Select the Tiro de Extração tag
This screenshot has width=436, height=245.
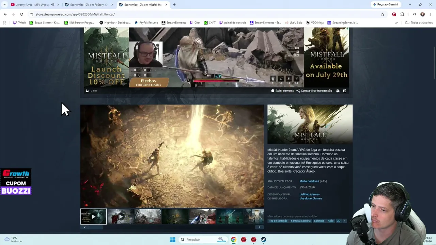278,221
